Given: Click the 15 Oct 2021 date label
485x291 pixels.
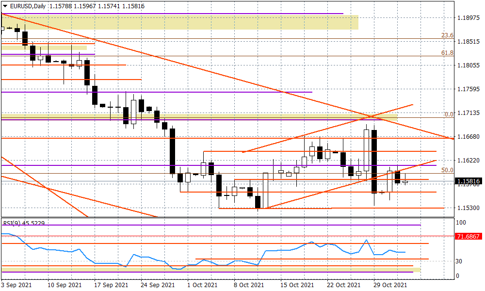Looking at the screenshot, I should (297, 285).
